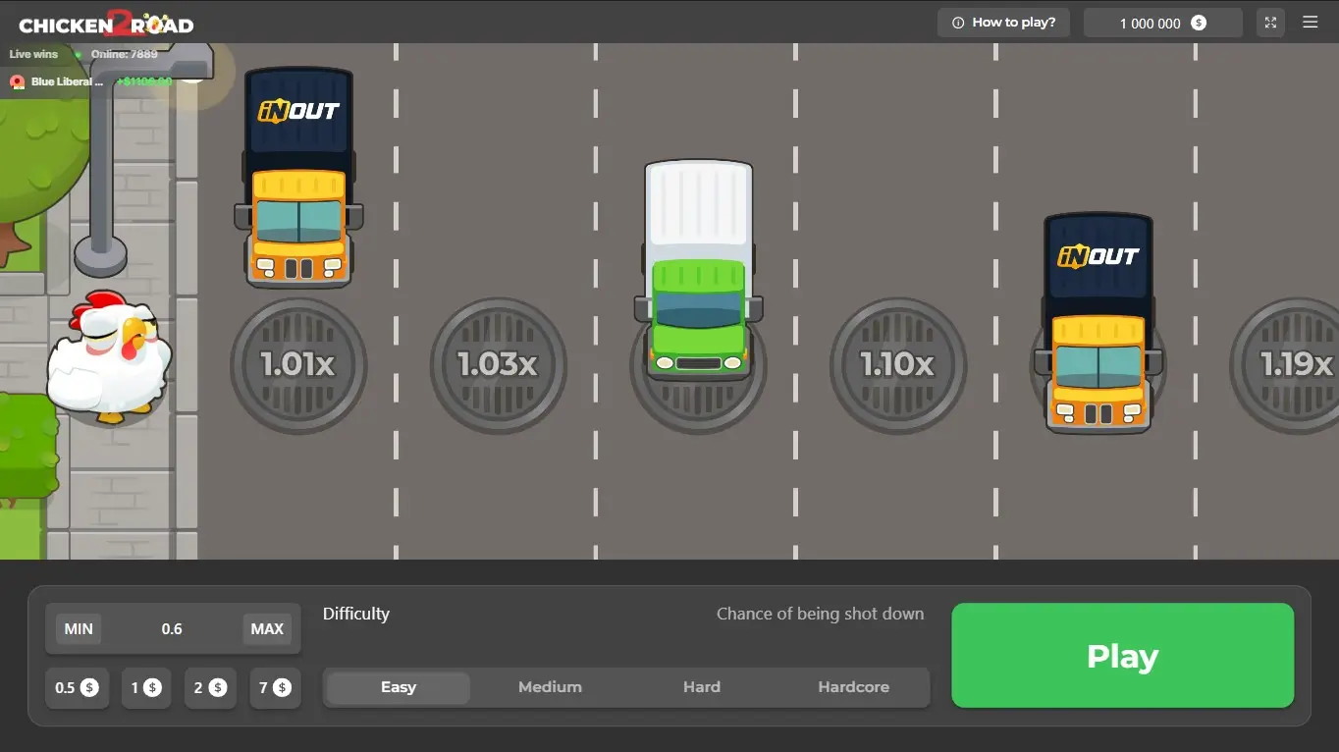Viewport: 1339px width, 752px height.
Task: Click the white chicken character
Action: (108, 358)
